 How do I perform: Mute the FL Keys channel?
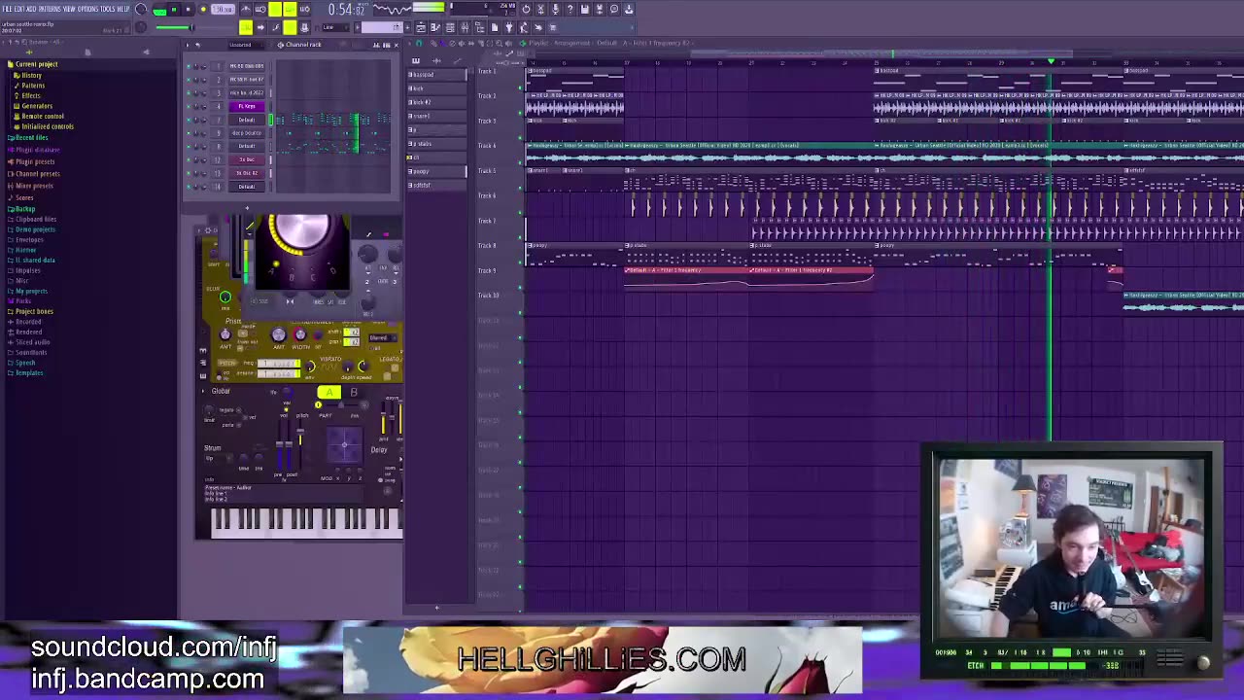coord(190,106)
